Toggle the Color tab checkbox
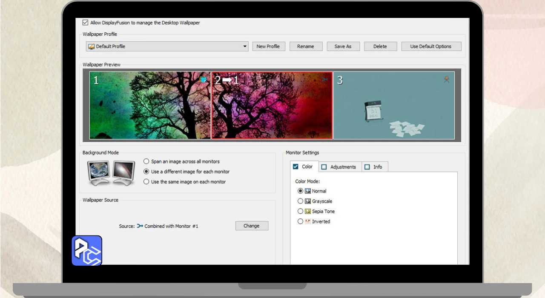This screenshot has height=298, width=545. tap(295, 166)
